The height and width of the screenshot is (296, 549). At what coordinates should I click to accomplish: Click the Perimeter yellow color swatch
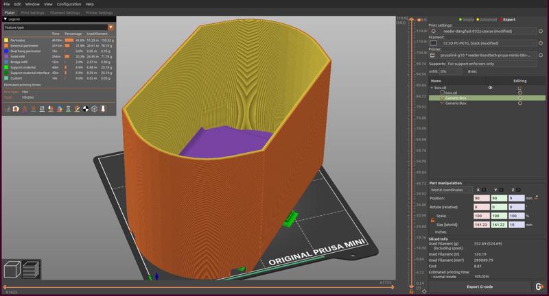[x=6, y=40]
